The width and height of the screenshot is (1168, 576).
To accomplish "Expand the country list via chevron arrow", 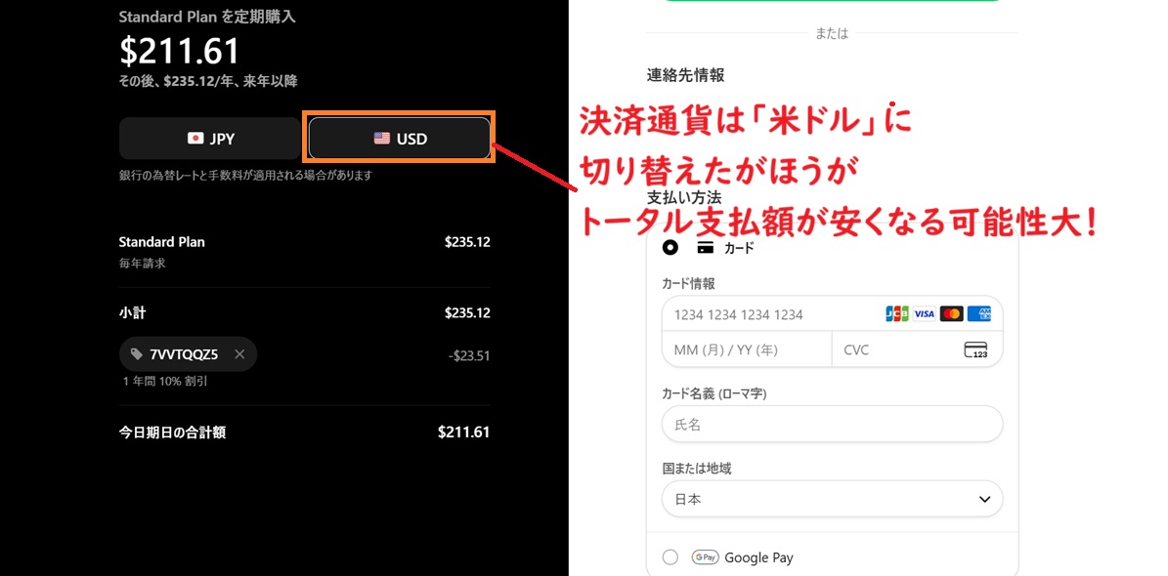I will click(x=984, y=499).
